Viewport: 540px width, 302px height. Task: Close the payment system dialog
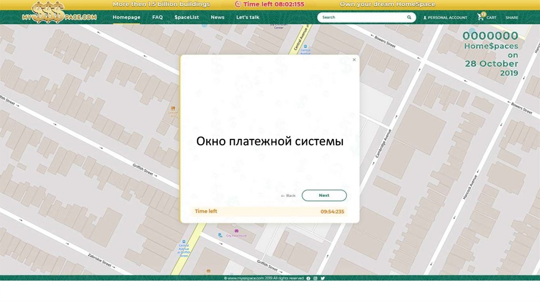(x=354, y=60)
